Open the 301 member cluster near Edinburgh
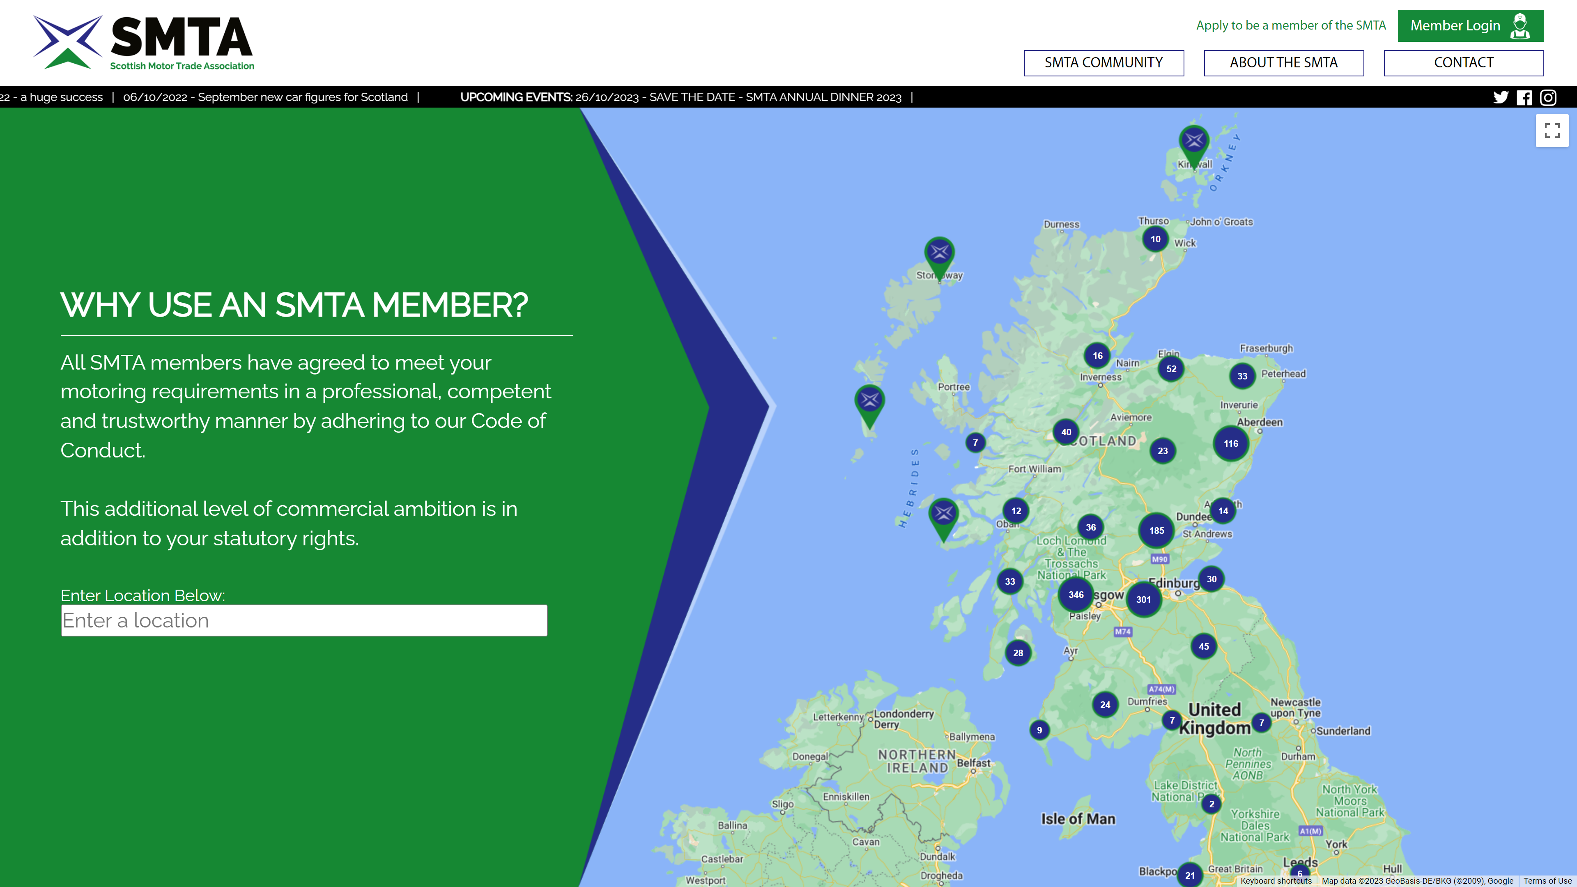This screenshot has height=887, width=1577. [1144, 599]
